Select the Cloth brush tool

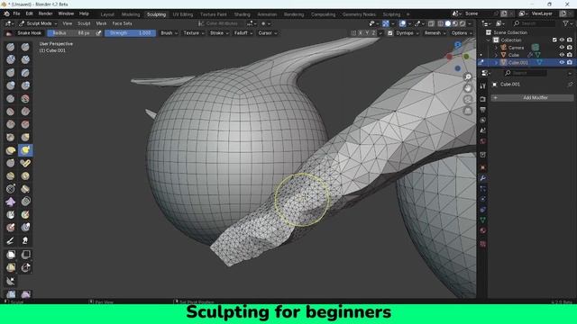[10, 202]
